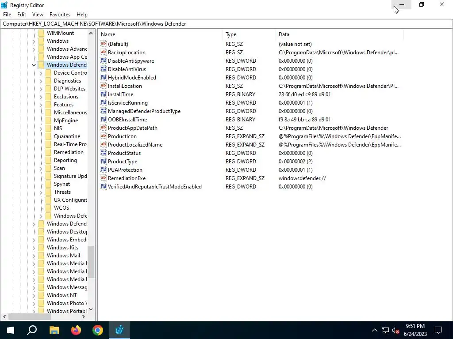Click the InstallLocation string icon
The image size is (453, 339).
(x=104, y=86)
